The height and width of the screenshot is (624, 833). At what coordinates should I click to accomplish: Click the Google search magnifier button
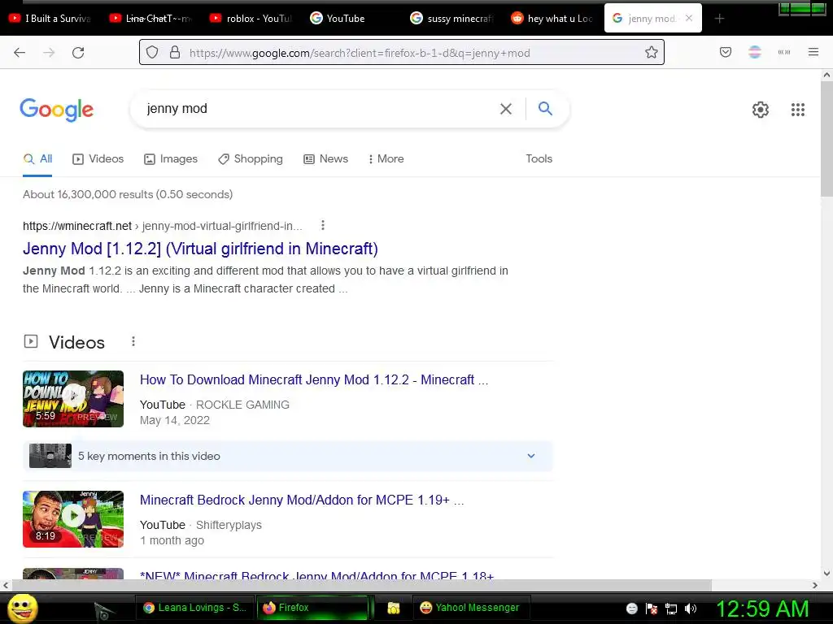[x=546, y=108]
